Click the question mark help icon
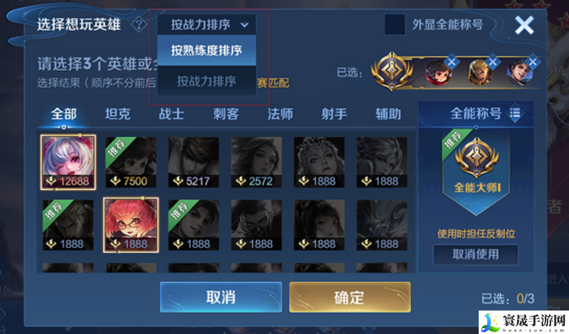The width and height of the screenshot is (569, 334). click(x=138, y=25)
